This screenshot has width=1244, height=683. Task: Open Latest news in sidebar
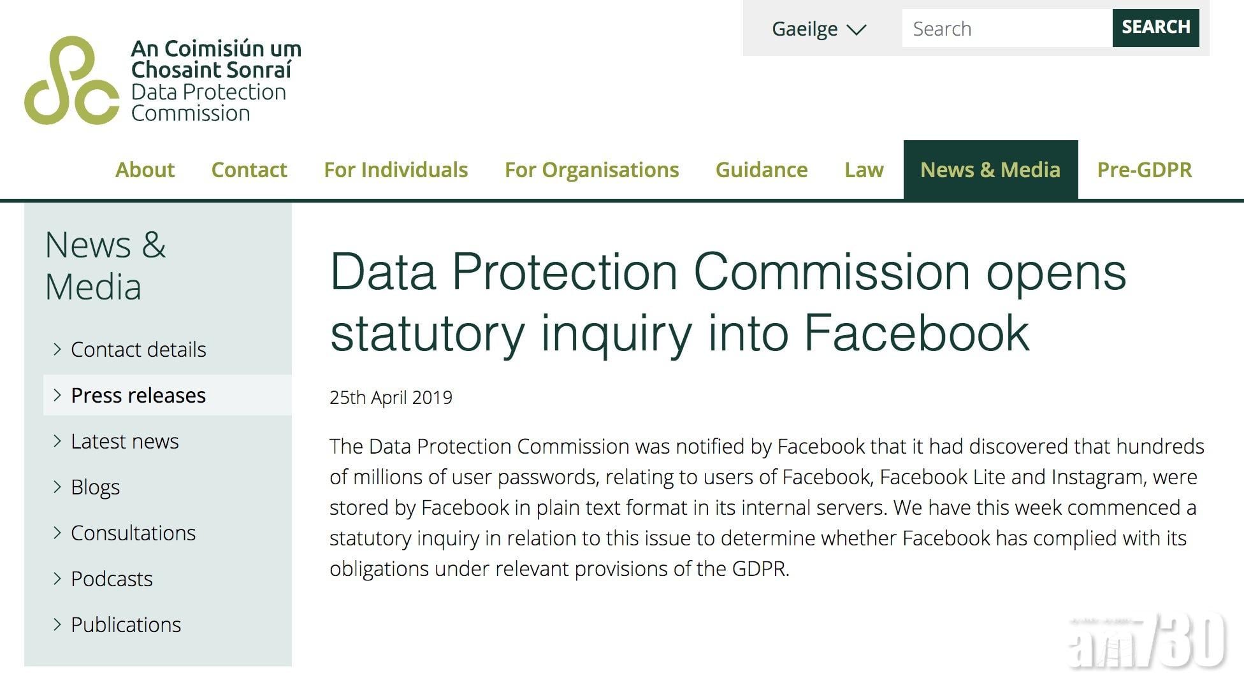(x=124, y=441)
